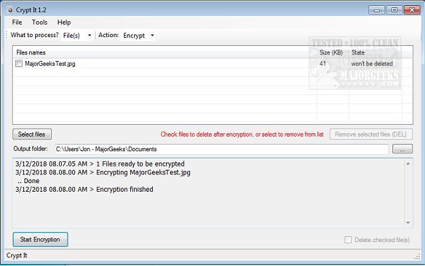425x266 pixels.
Task: Click the '1 Files ready to be encrypted' log line
Action: point(100,164)
